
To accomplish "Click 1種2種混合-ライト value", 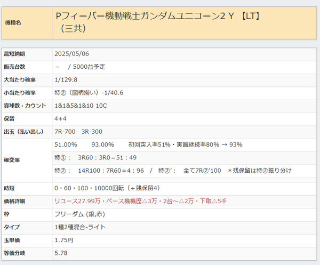I will [80, 227].
